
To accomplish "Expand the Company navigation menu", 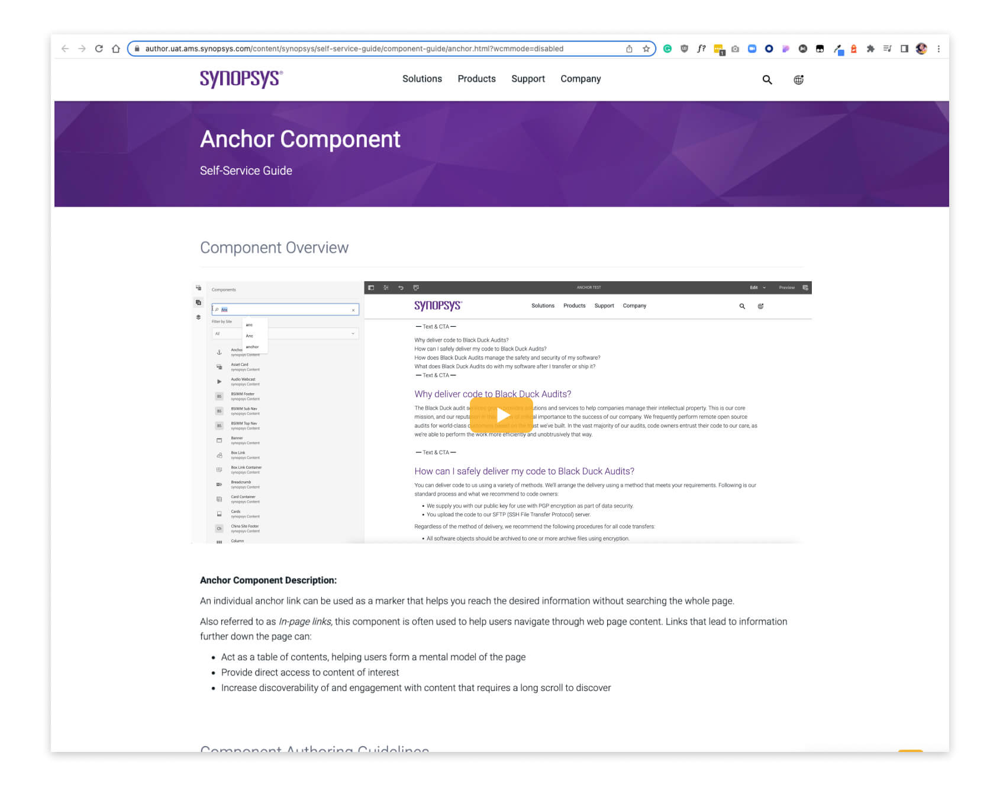I will pyautogui.click(x=580, y=79).
